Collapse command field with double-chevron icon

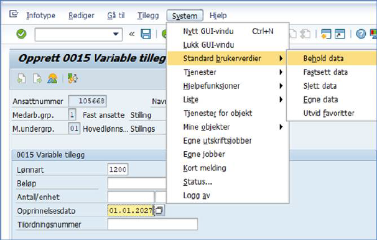pos(132,34)
